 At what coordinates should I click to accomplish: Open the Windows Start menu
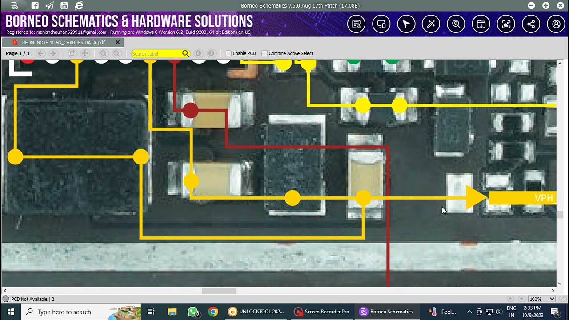[11, 312]
